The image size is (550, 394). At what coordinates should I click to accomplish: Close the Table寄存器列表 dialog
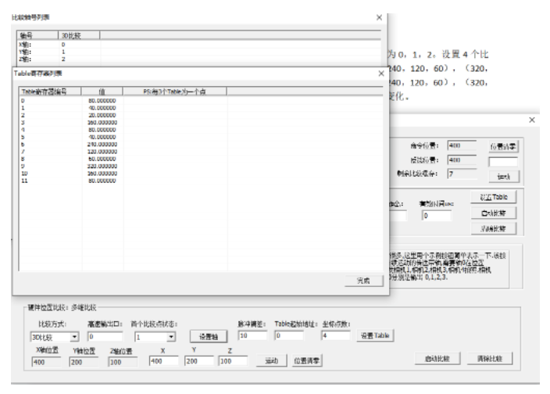(381, 73)
